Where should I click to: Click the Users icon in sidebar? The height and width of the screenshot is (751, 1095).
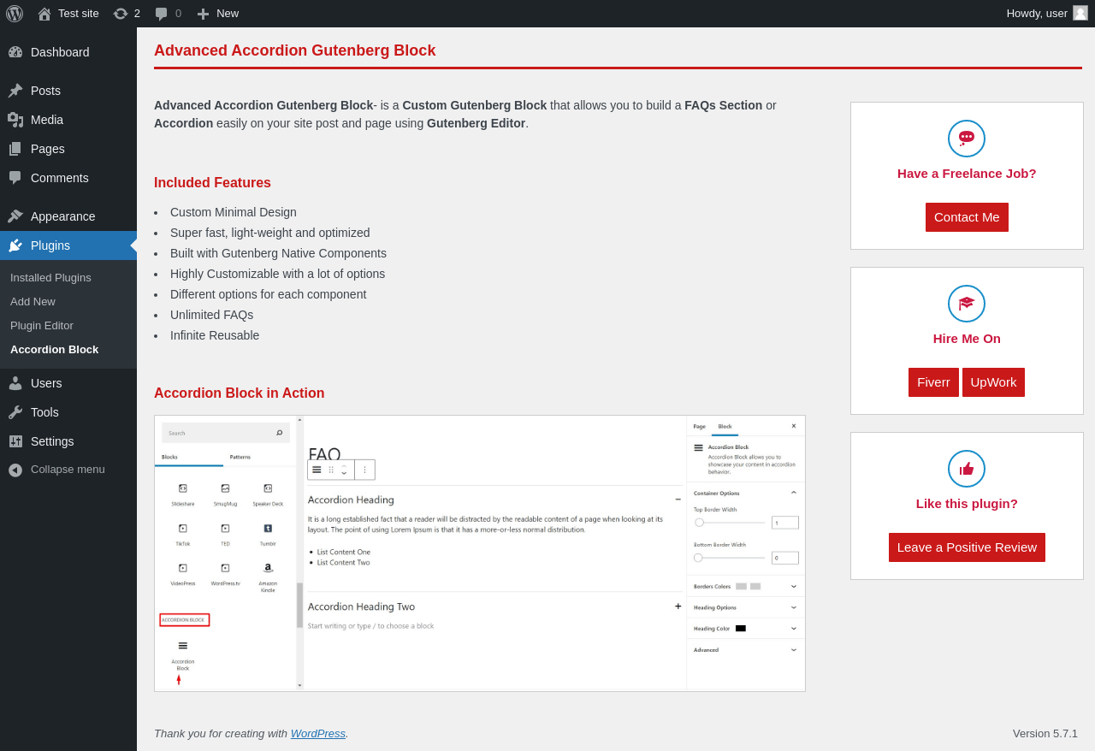pyautogui.click(x=15, y=383)
